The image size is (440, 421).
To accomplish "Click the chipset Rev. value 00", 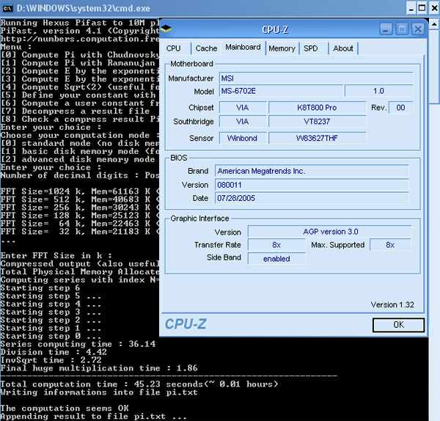I will (x=400, y=108).
